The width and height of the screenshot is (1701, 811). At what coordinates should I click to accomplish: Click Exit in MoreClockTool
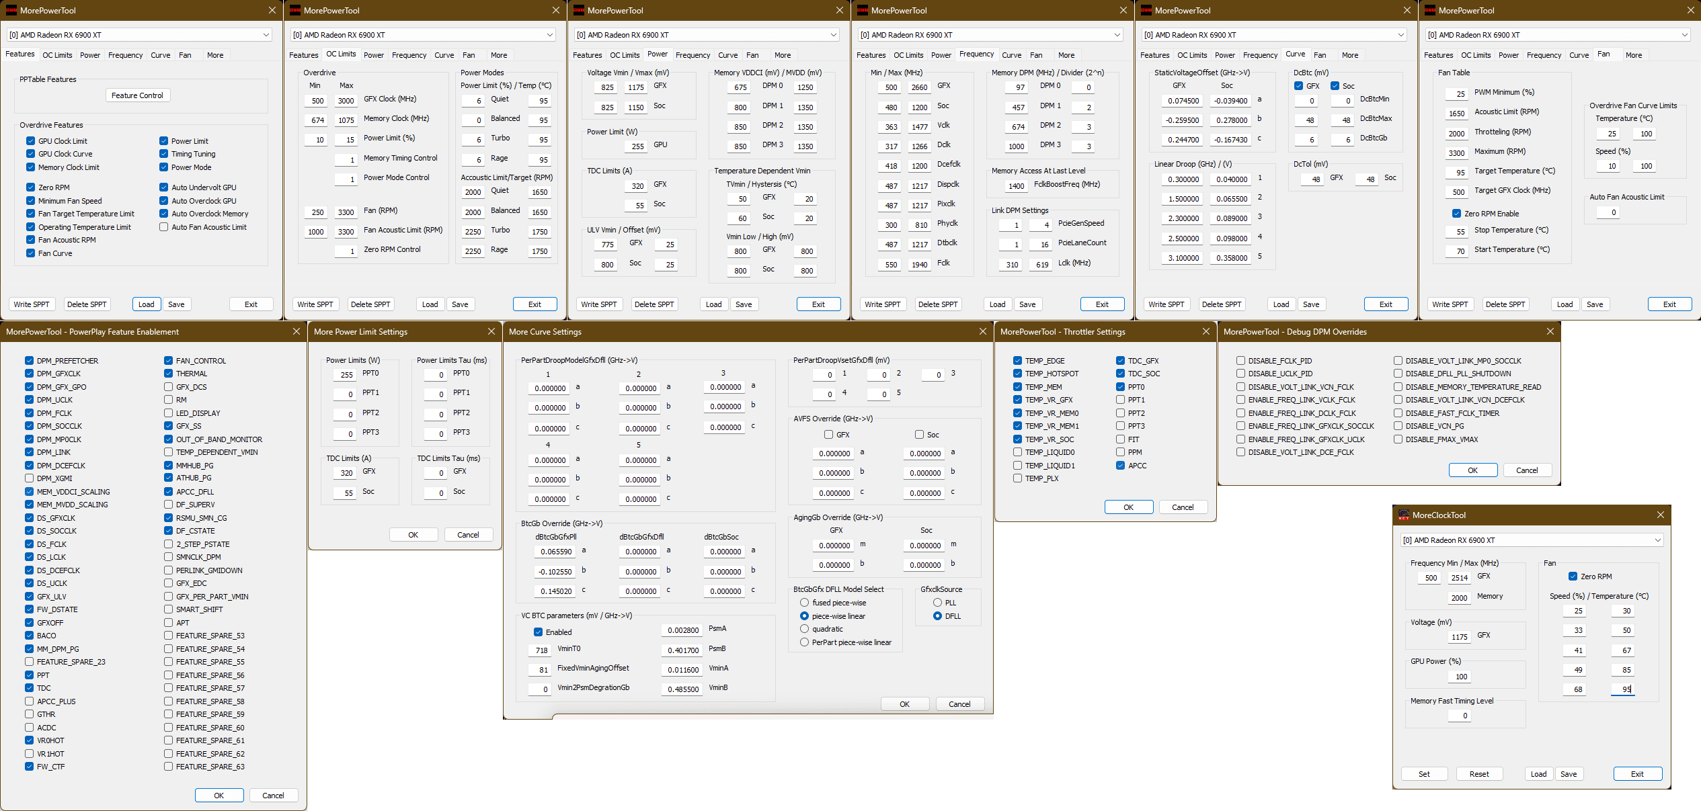[1637, 774]
